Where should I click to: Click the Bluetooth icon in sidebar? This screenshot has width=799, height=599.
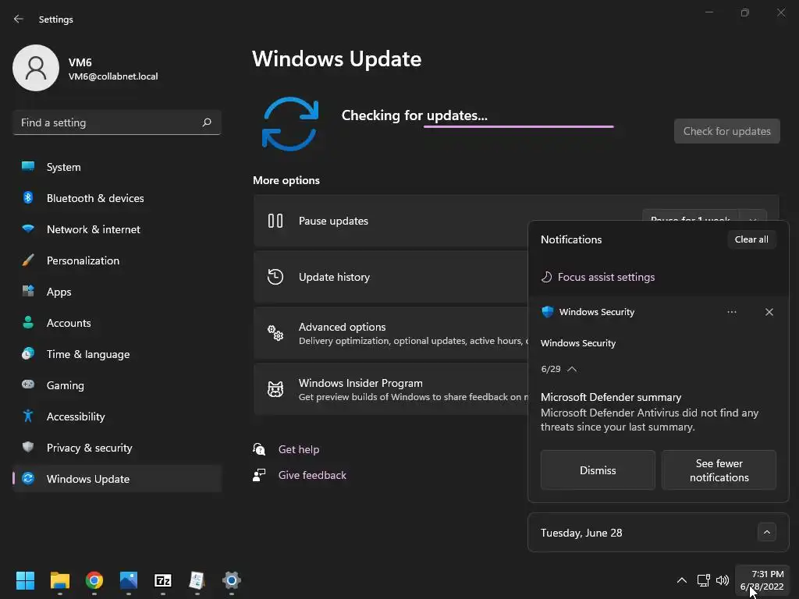pos(28,197)
